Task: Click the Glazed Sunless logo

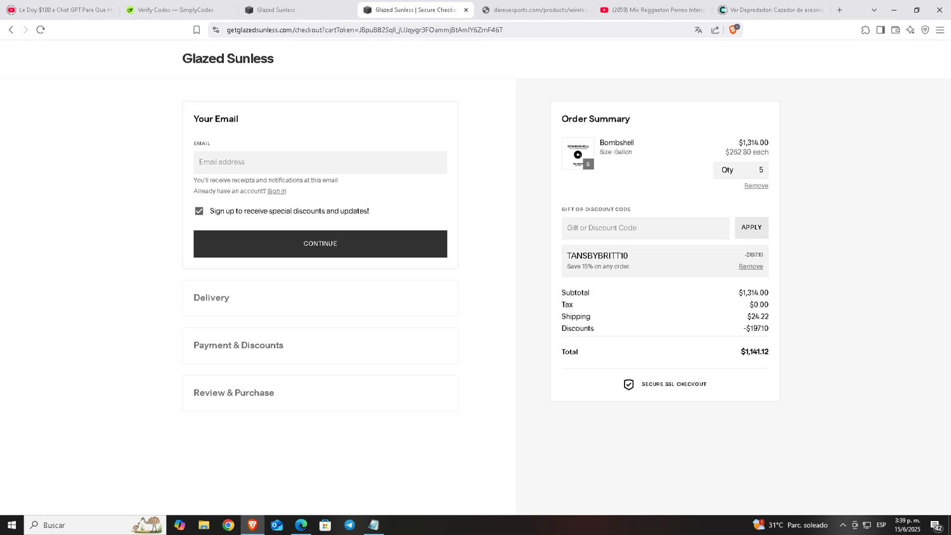Action: click(228, 58)
